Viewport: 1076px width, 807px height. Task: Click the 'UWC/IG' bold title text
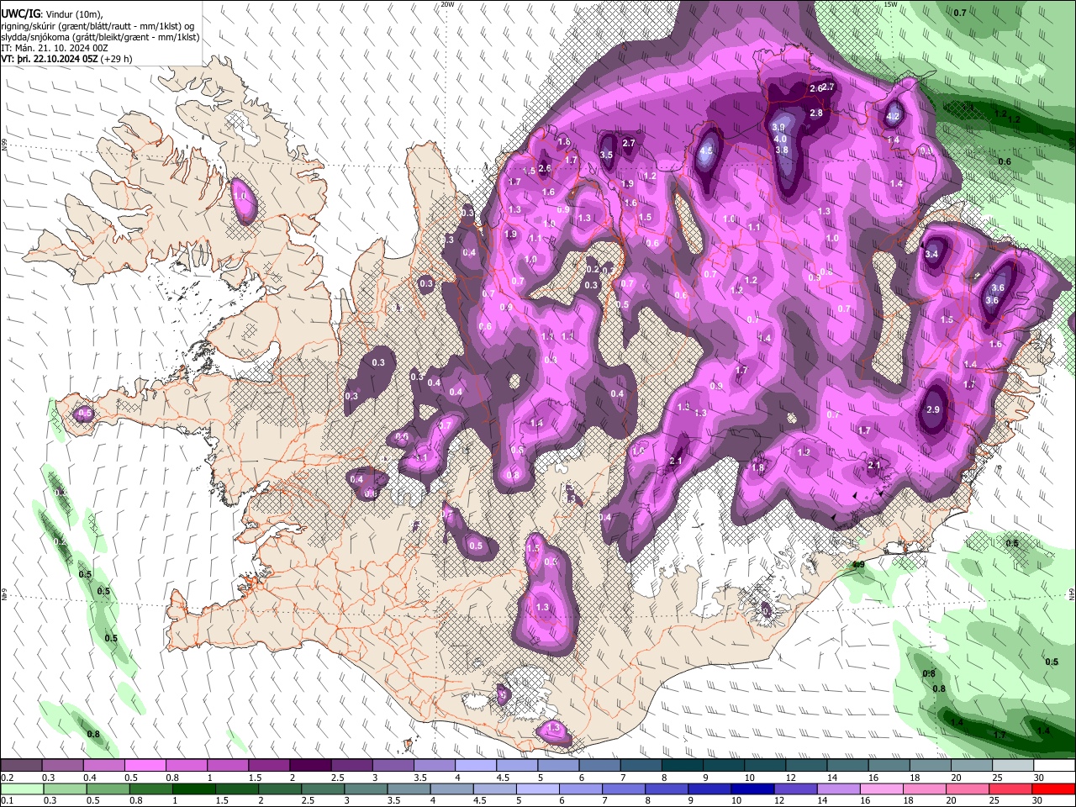[20, 13]
